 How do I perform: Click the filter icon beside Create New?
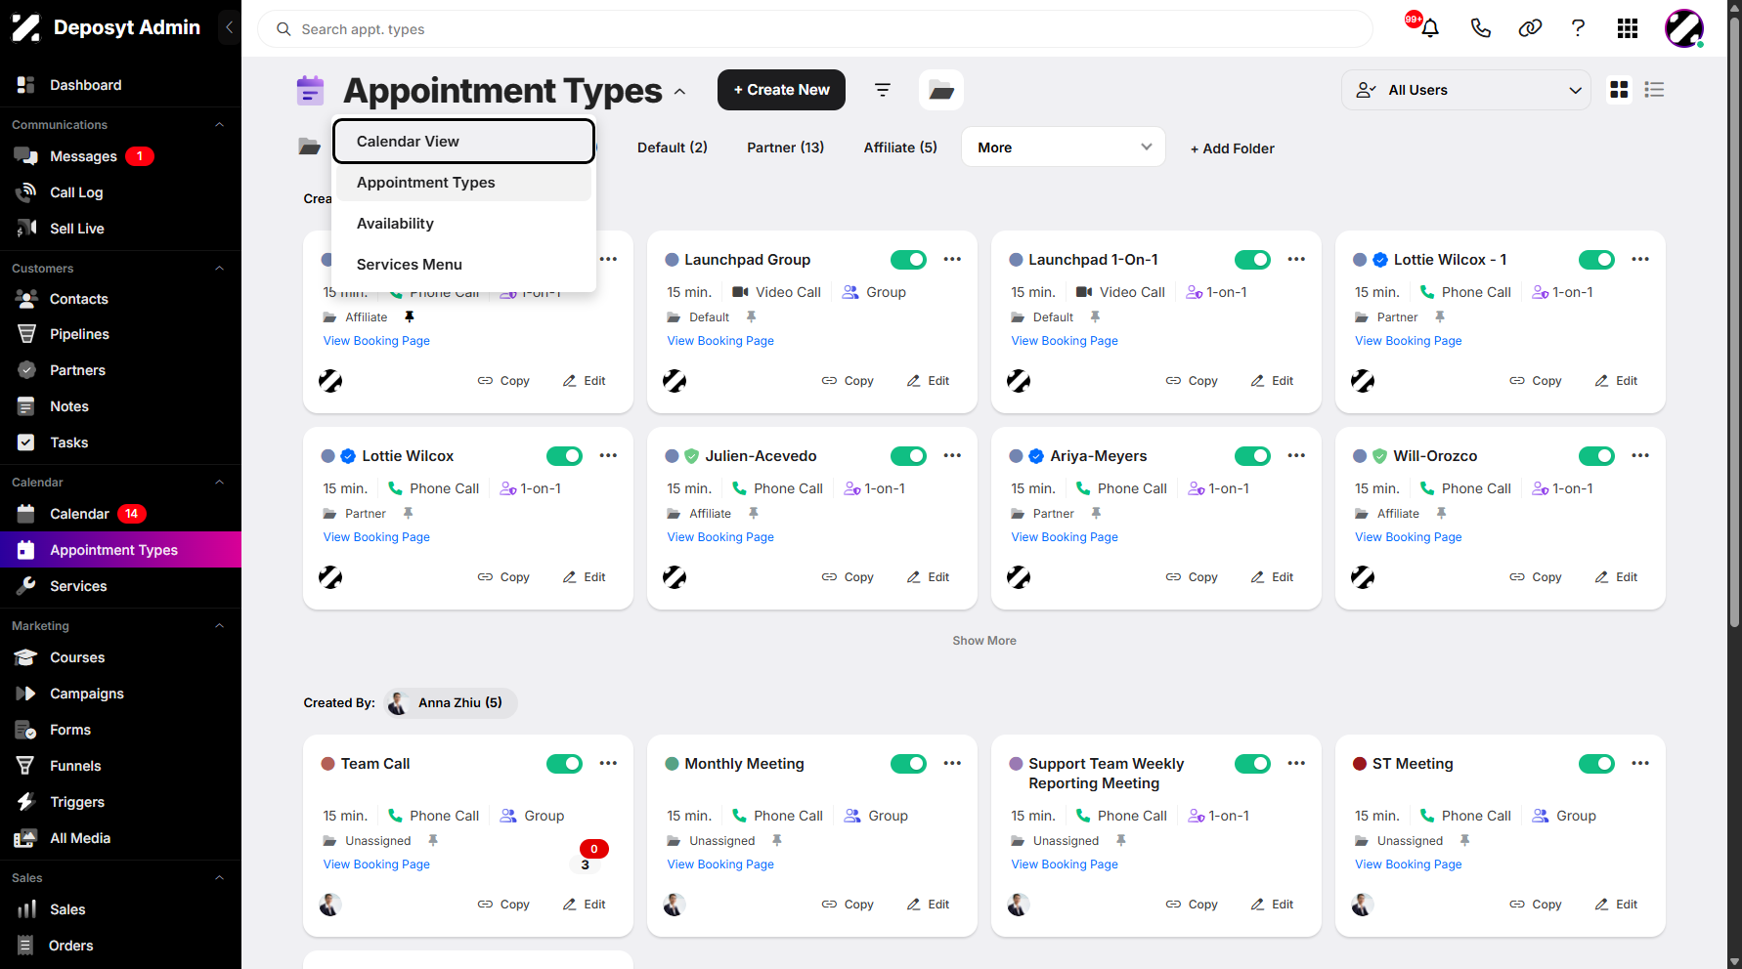pos(882,90)
